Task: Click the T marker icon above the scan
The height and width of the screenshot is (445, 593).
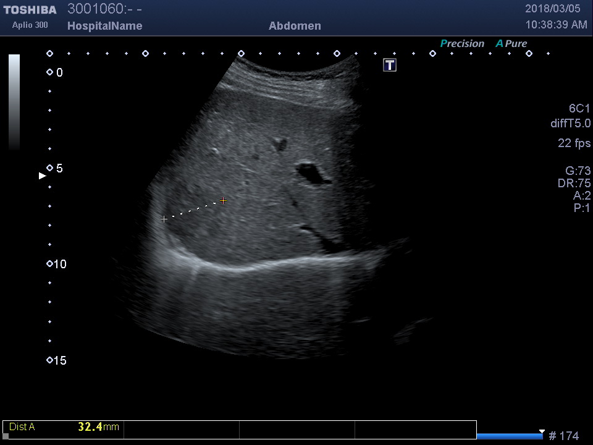Action: pos(390,65)
